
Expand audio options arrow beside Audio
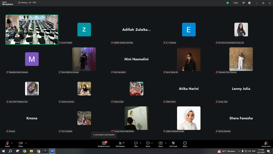12,143
